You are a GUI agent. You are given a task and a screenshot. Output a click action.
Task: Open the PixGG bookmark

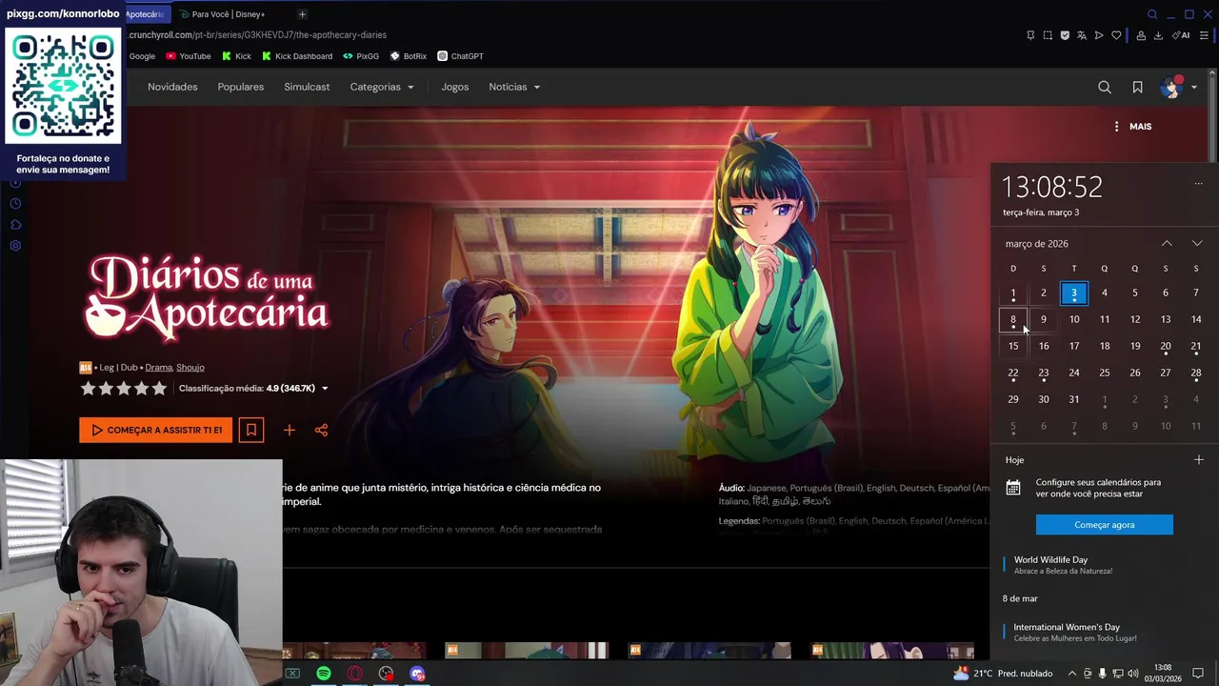361,56
